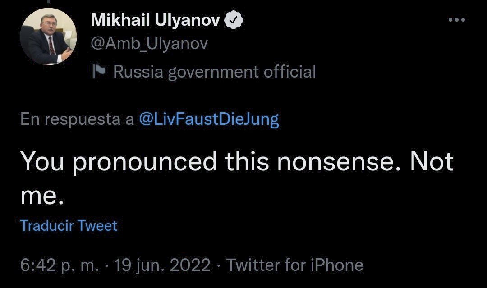Click the word 'Tweet' in the translate link
The image size is (487, 288).
coord(97,226)
